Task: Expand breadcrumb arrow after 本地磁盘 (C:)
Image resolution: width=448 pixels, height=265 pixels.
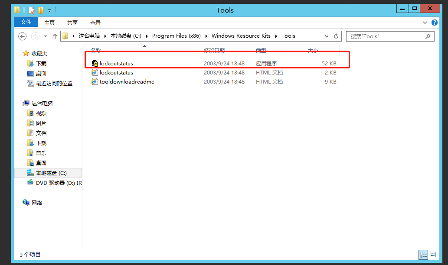Action: pyautogui.click(x=147, y=36)
